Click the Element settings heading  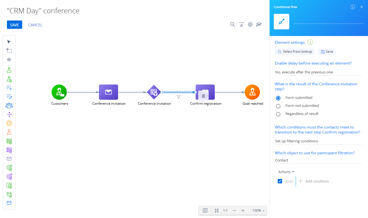[290, 42]
